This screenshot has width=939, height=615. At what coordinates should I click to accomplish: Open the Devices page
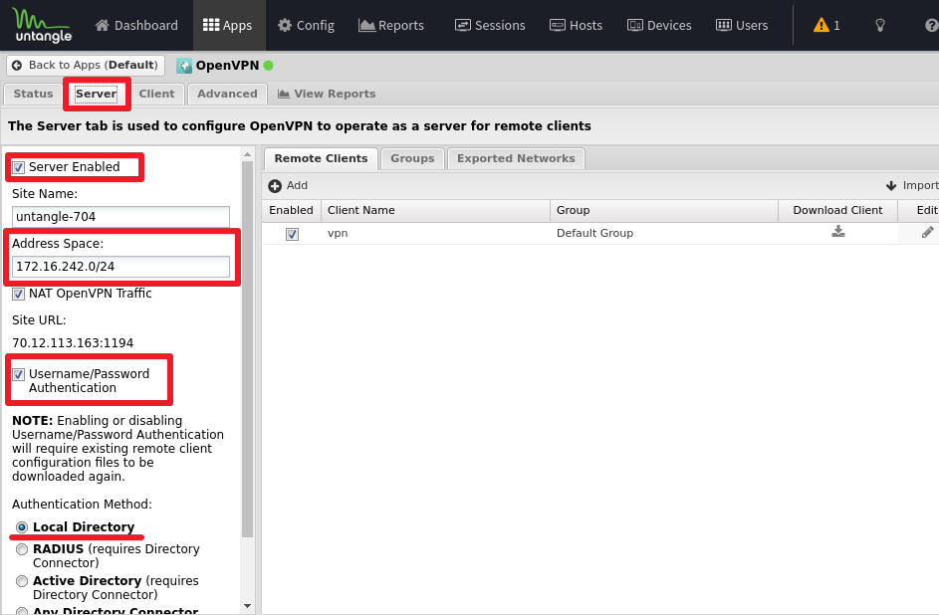tap(659, 25)
